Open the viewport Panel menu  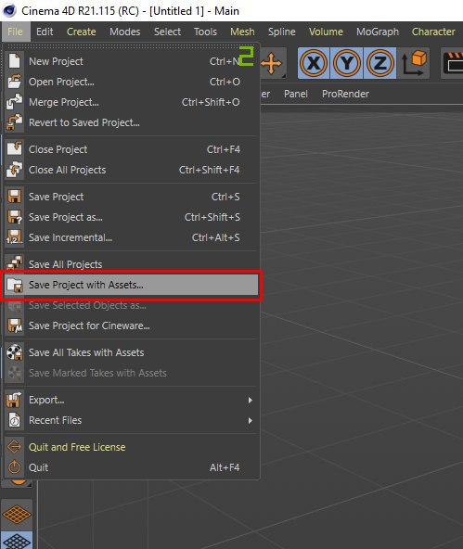pos(296,94)
